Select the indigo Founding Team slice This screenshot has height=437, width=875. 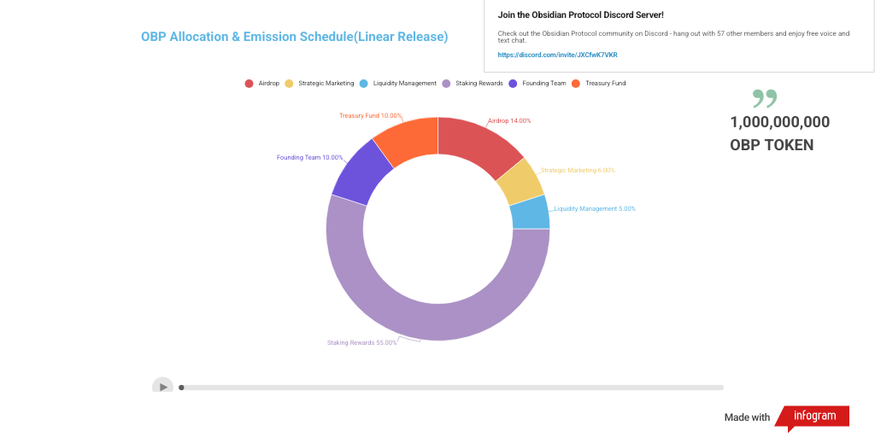click(360, 174)
